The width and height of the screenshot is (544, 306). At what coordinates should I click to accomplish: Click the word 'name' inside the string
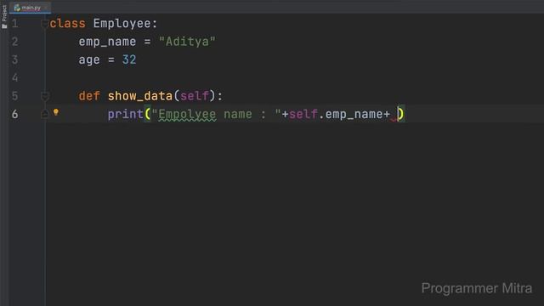pos(238,114)
